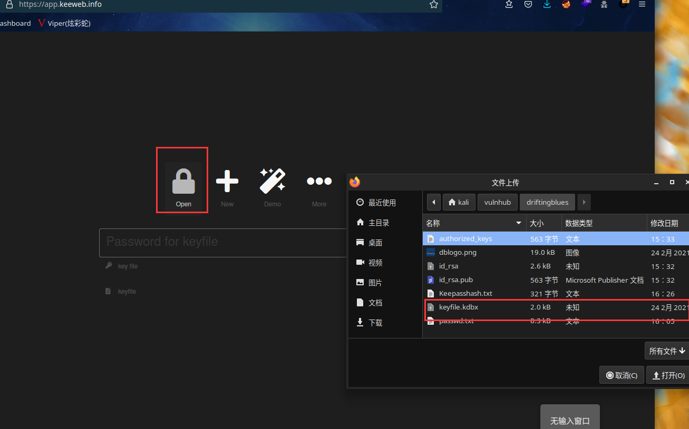Click driftingblues path segment
Image resolution: width=689 pixels, height=429 pixels.
point(548,202)
